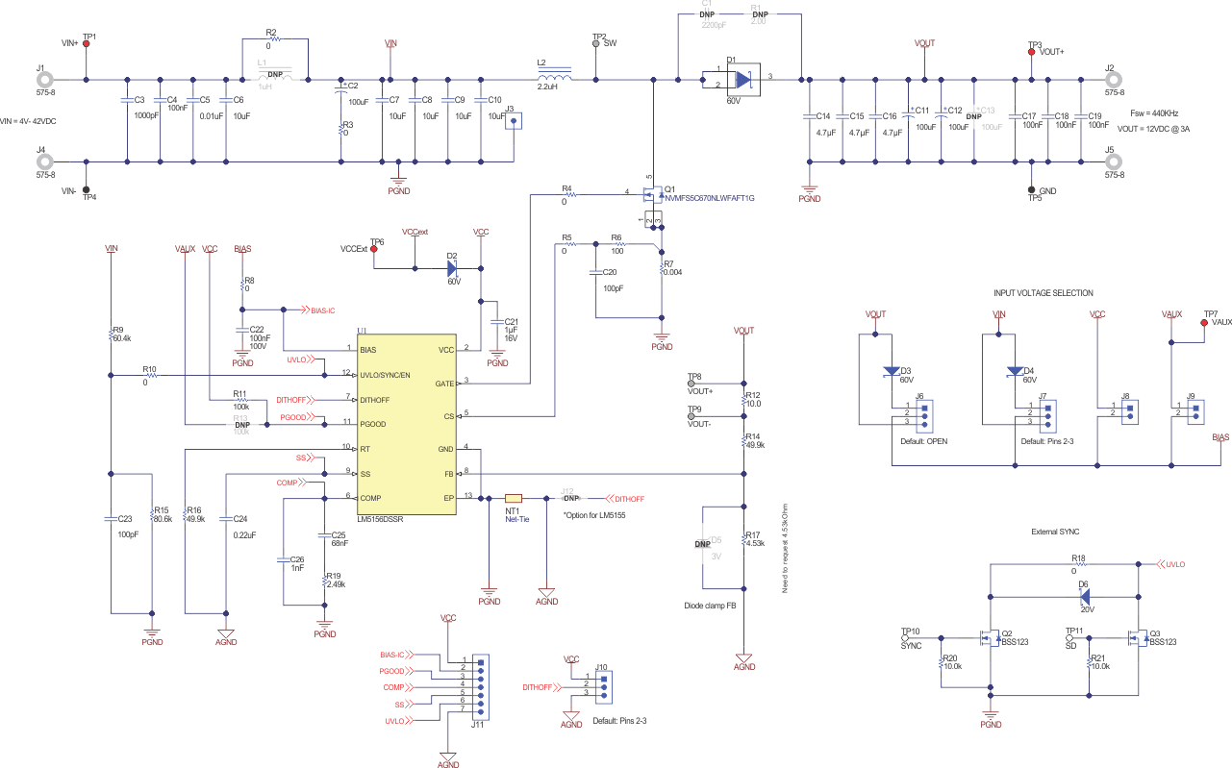This screenshot has width=1232, height=768.
Task: Click the D4 diode under VIN
Action: point(1013,372)
